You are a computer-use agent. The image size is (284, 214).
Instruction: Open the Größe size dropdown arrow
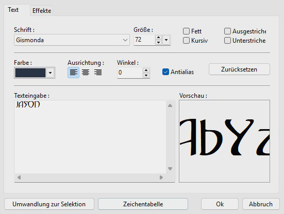pyautogui.click(x=166, y=40)
